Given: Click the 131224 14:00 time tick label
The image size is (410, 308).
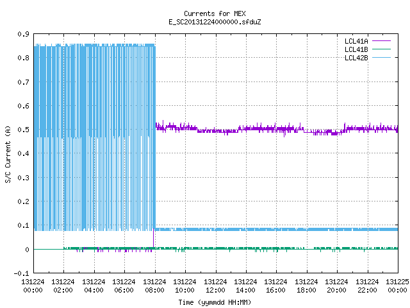Looking at the screenshot, I should click(x=245, y=286).
